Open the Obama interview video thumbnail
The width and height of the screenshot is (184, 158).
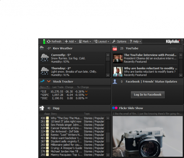point(118,58)
